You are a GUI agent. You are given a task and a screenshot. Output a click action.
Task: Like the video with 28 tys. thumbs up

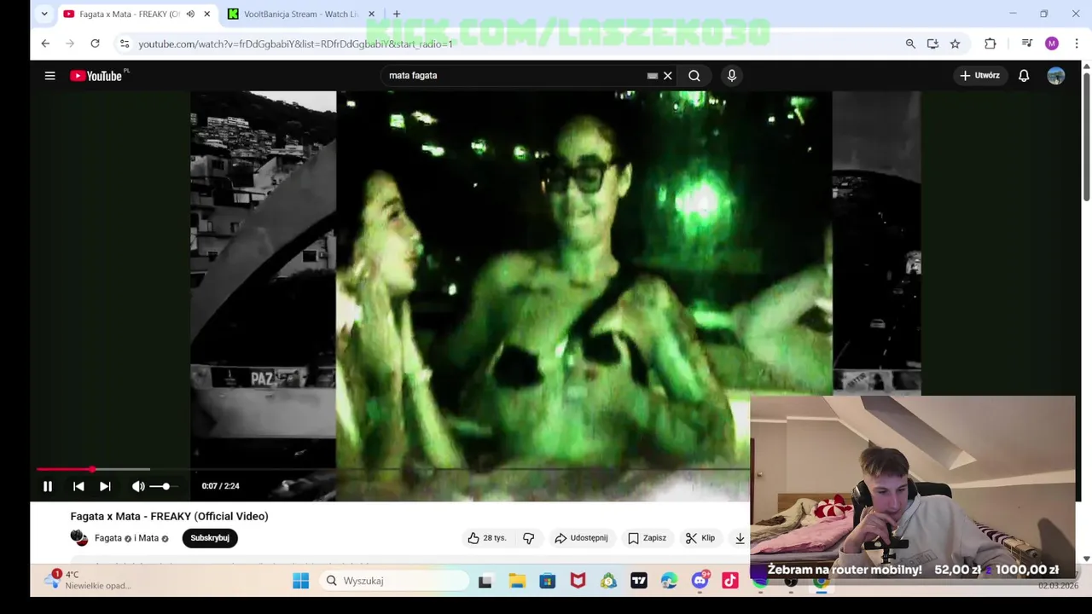(x=486, y=538)
